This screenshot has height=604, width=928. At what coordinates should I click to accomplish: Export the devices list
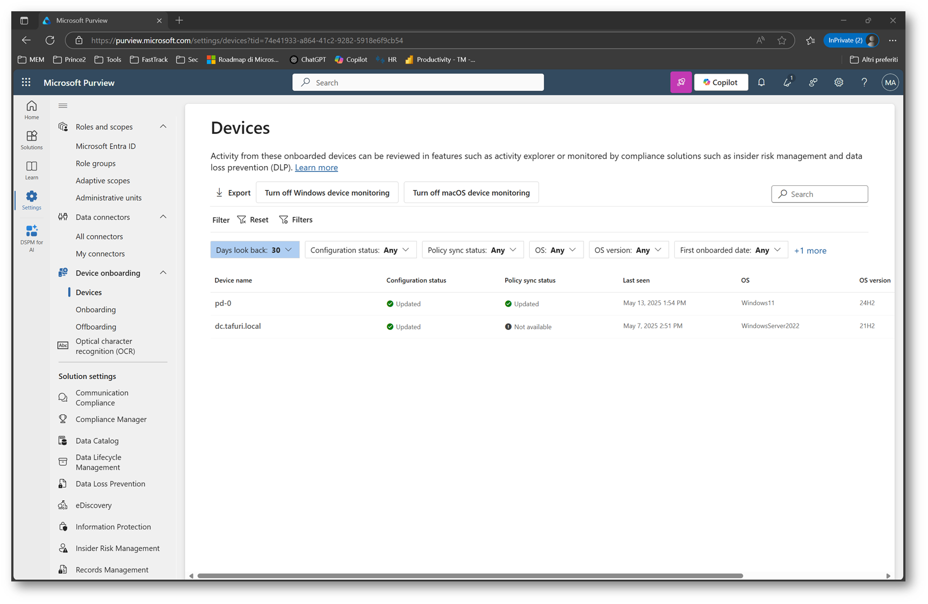pos(233,193)
